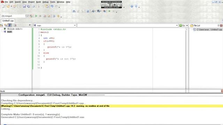Click the green bookmark icon in the edit toolbar
This screenshot has width=223, height=125.
pos(109,11)
